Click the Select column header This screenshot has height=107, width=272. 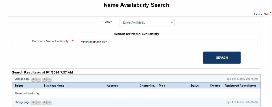(19, 86)
